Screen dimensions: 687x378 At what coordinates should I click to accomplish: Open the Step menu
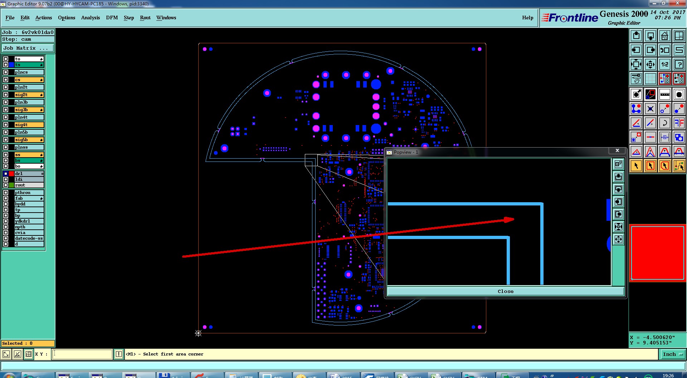129,18
